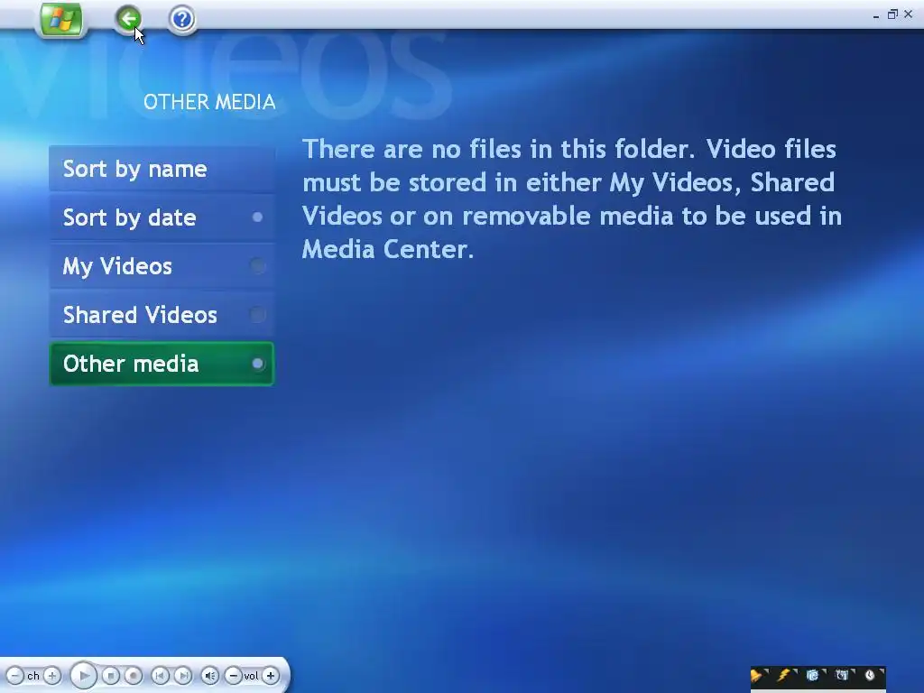
Task: Click the round Record button
Action: pos(134,675)
